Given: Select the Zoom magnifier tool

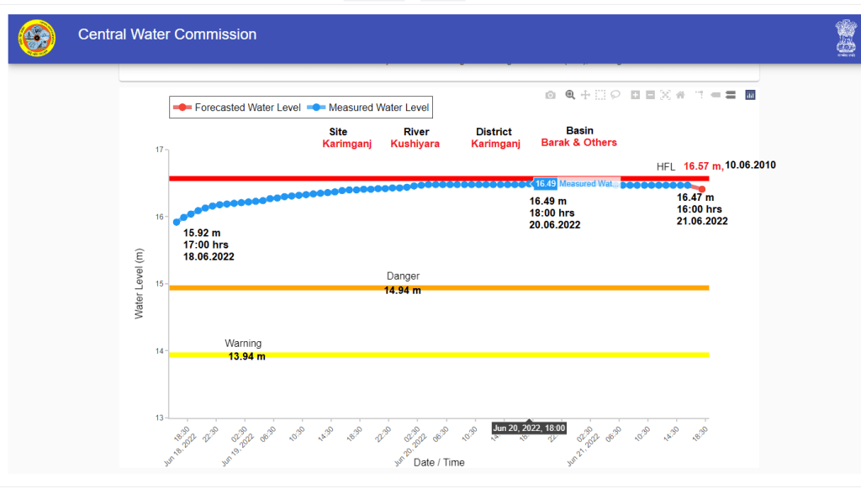Looking at the screenshot, I should point(570,95).
